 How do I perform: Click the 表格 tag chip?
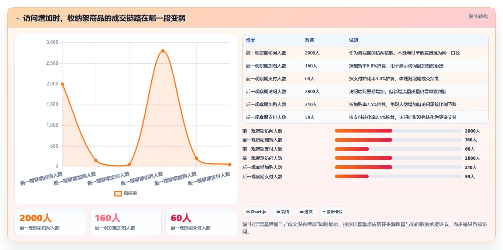(x=283, y=212)
